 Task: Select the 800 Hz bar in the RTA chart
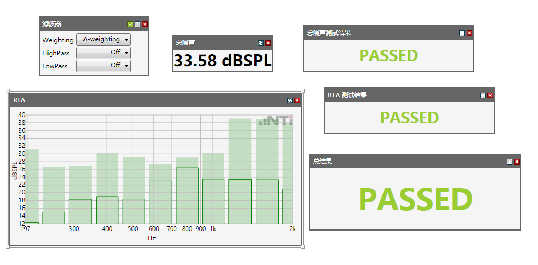[187, 195]
